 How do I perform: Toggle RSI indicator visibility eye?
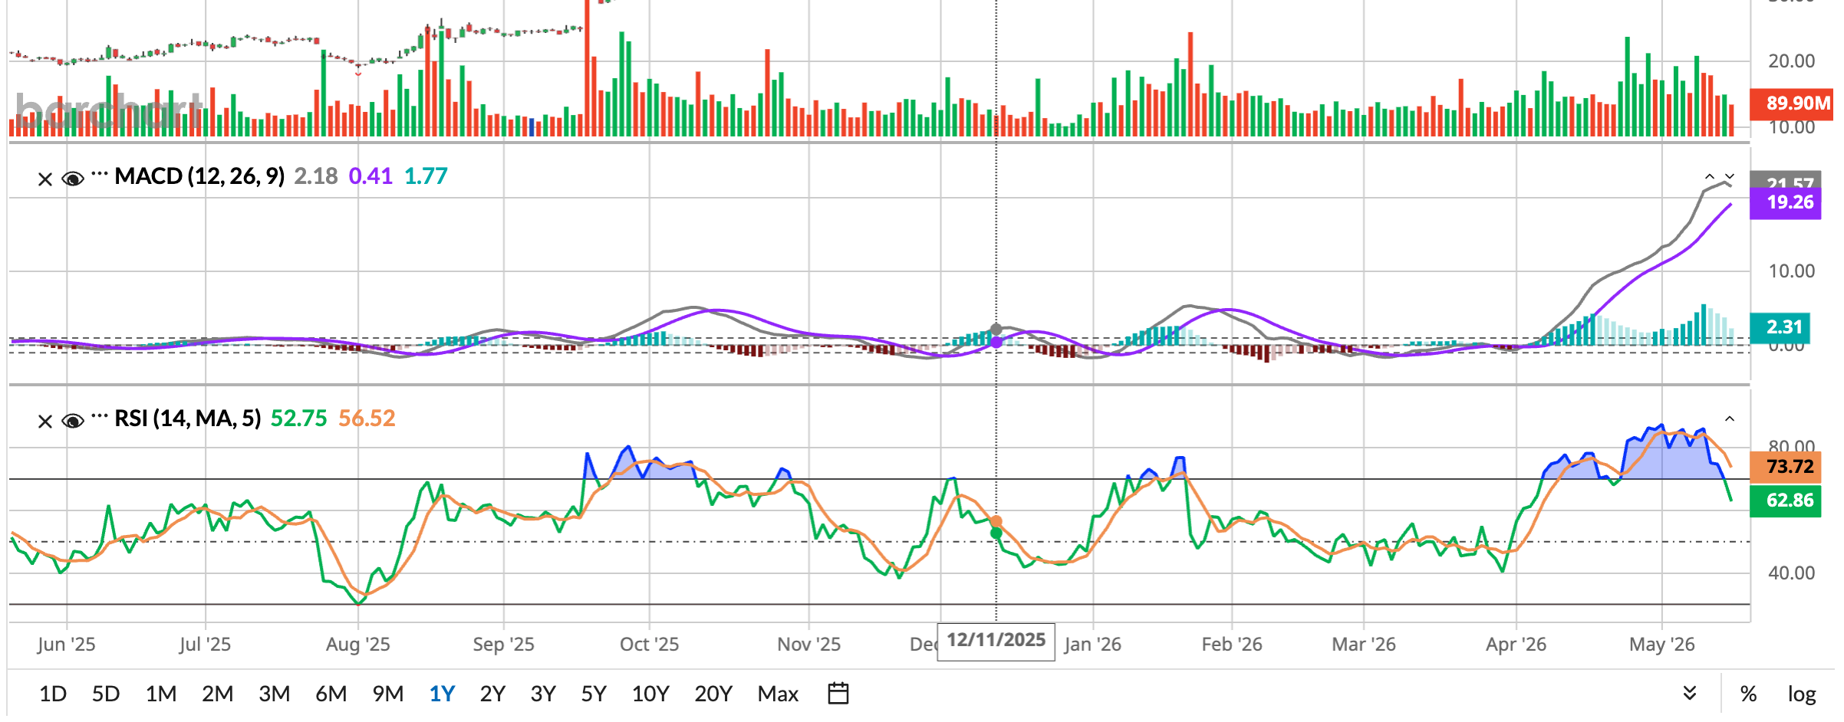coord(73,422)
